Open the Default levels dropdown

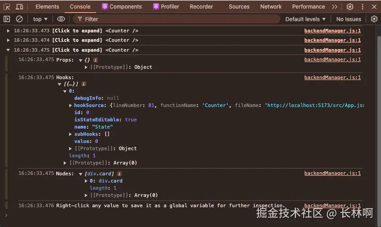[306, 19]
